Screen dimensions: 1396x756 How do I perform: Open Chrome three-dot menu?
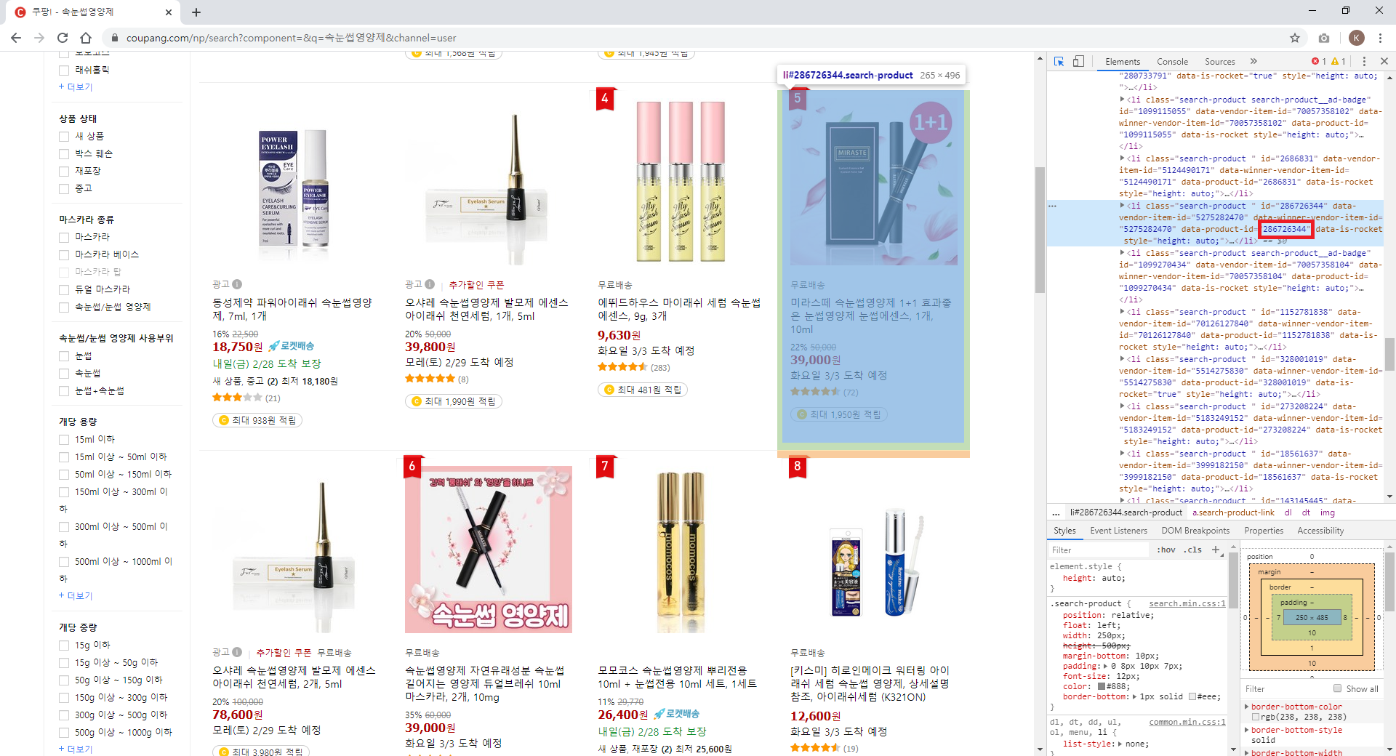point(1380,38)
